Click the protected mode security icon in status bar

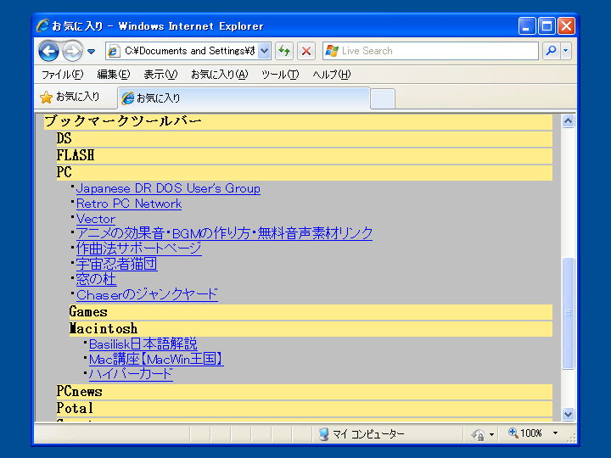478,434
